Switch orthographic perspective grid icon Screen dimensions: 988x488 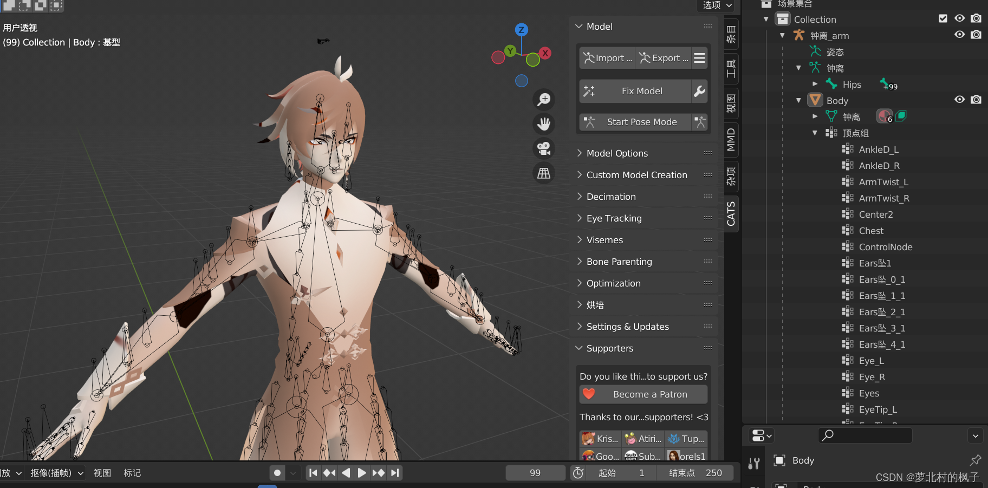tap(544, 173)
